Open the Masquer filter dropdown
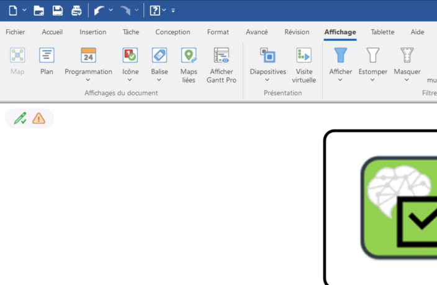The image size is (437, 285). (x=407, y=80)
